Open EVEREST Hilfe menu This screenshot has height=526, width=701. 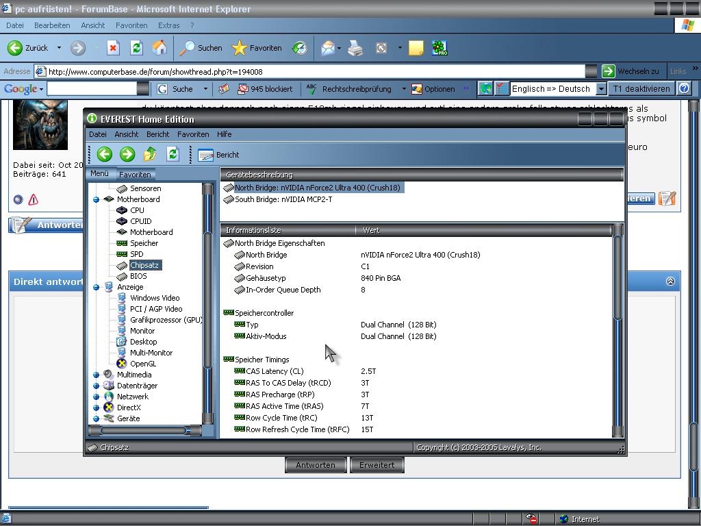(224, 134)
